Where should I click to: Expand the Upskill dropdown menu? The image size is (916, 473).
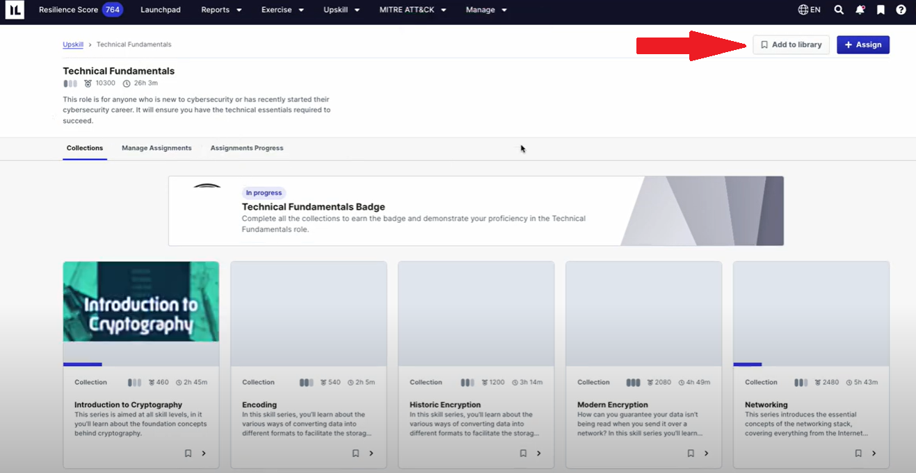pyautogui.click(x=342, y=10)
